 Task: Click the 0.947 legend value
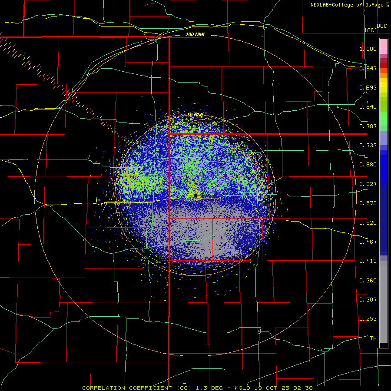click(368, 68)
